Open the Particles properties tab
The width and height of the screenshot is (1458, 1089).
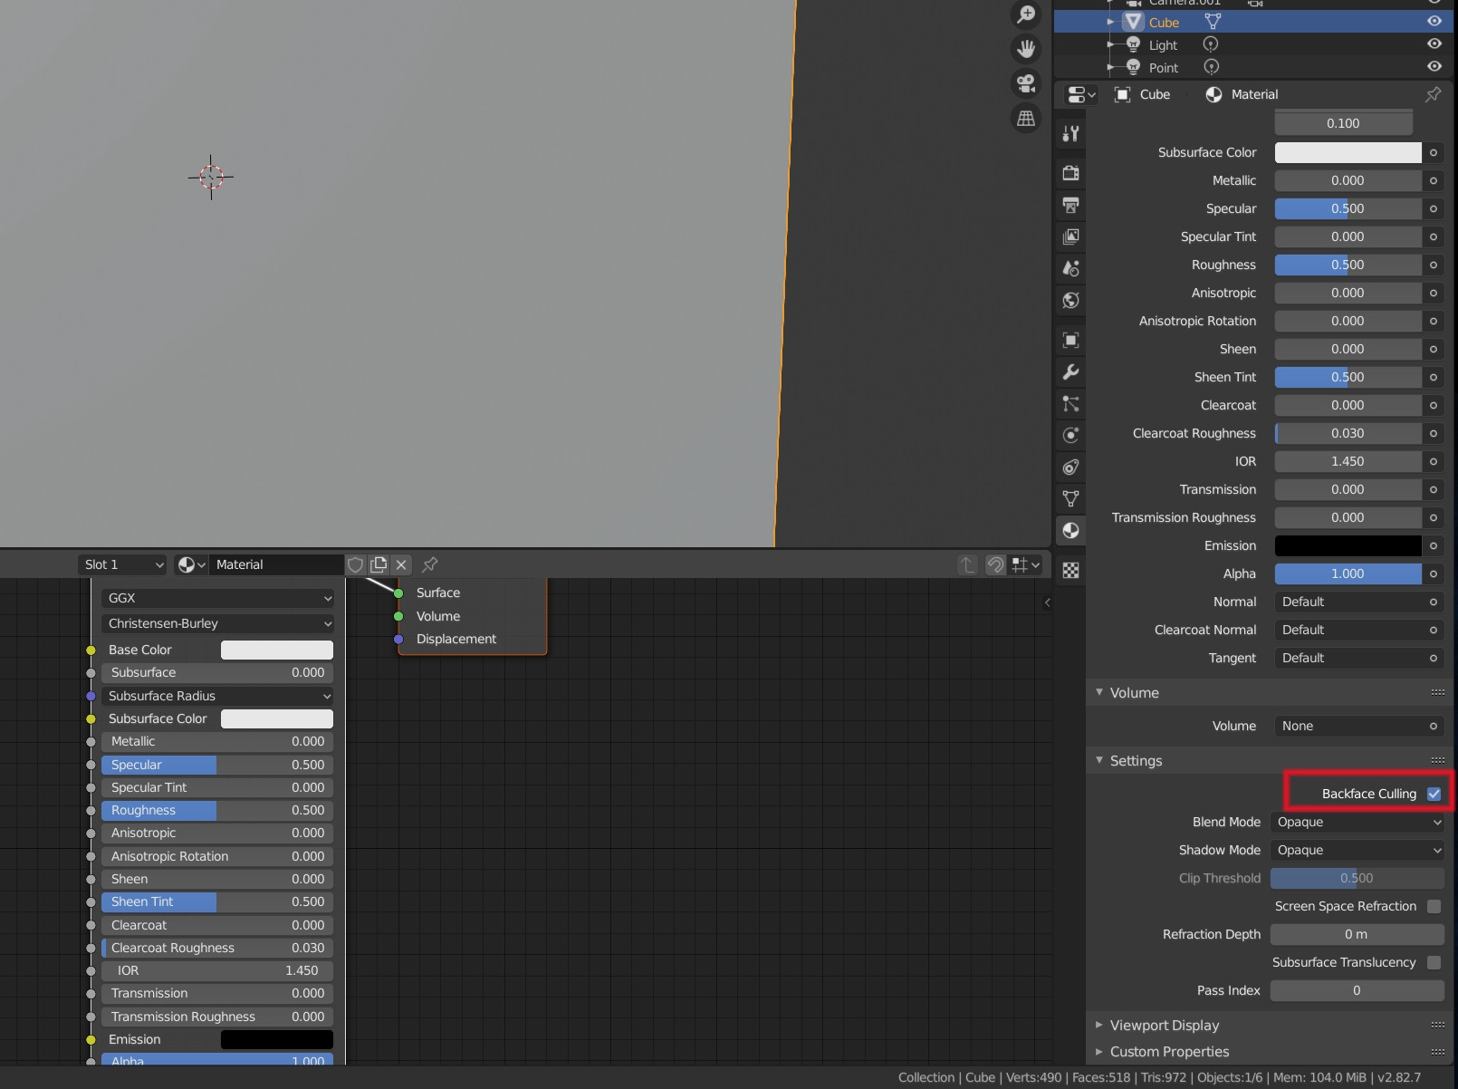click(x=1070, y=403)
